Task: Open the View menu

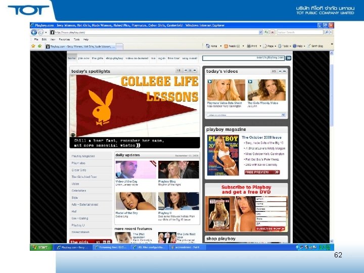Action: tap(53, 39)
